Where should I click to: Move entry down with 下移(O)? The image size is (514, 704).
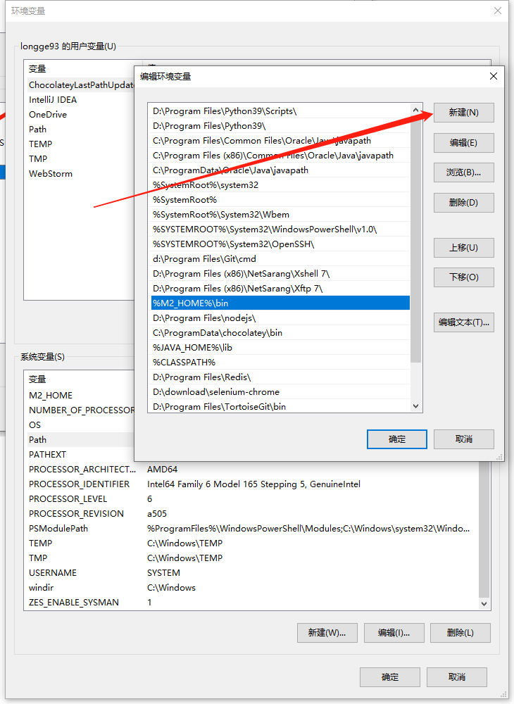coord(464,277)
